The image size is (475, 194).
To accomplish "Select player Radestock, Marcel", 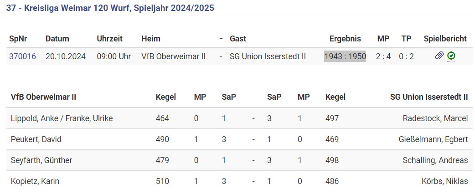I will (x=435, y=118).
